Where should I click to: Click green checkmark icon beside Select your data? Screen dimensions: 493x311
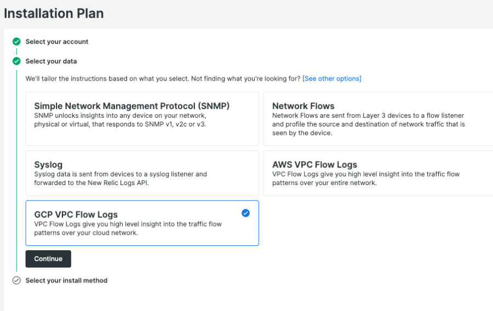[x=16, y=61]
